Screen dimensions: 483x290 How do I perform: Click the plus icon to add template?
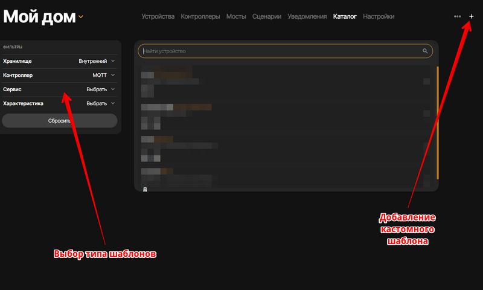pos(472,16)
